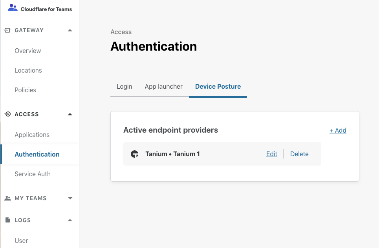Viewport: 379px width, 248px height.
Task: Click the Logs document icon
Action: (7, 220)
